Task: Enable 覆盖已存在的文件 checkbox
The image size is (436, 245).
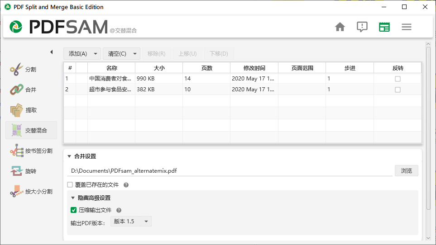Action: 70,185
